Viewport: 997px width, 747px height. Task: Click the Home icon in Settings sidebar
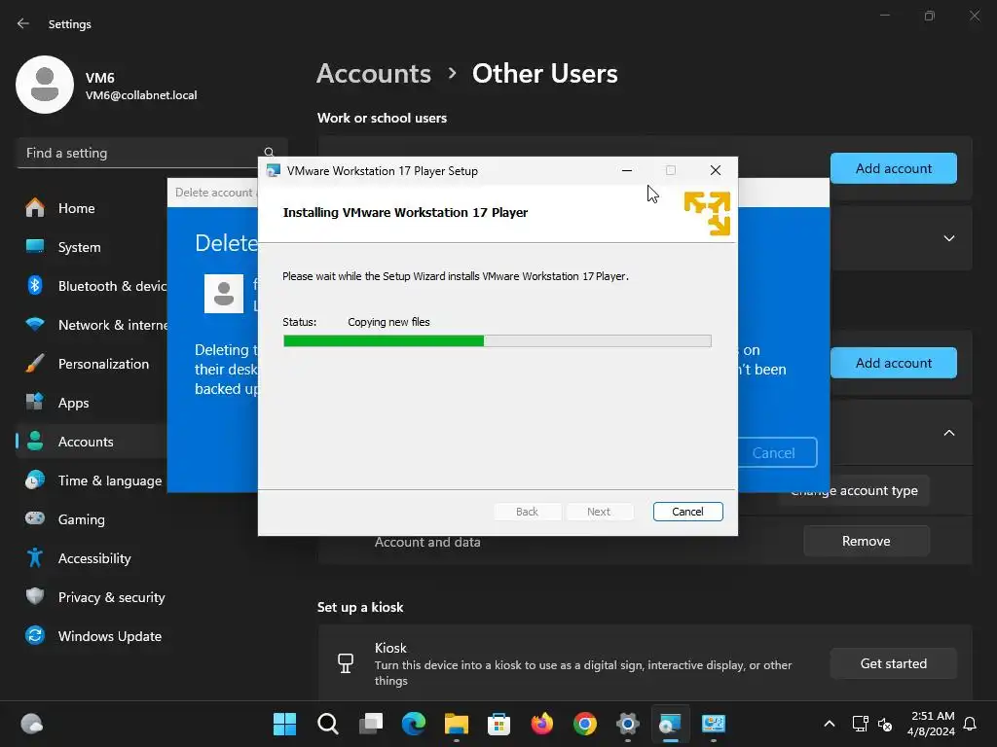pyautogui.click(x=35, y=208)
